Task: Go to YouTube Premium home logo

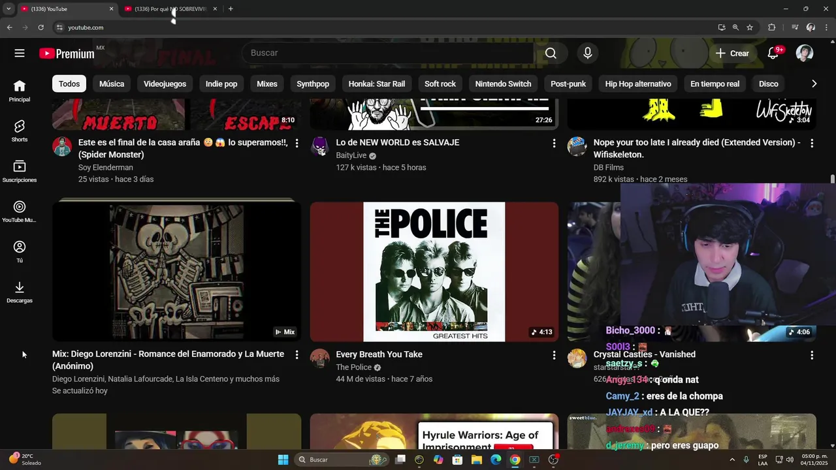Action: 67,54
